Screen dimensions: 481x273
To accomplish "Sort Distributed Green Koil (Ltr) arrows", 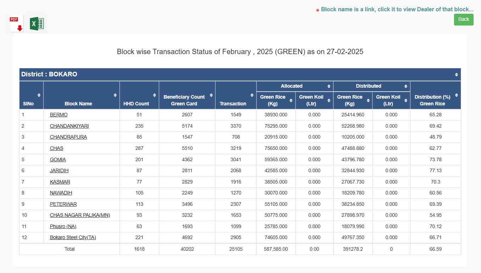I will (406, 100).
